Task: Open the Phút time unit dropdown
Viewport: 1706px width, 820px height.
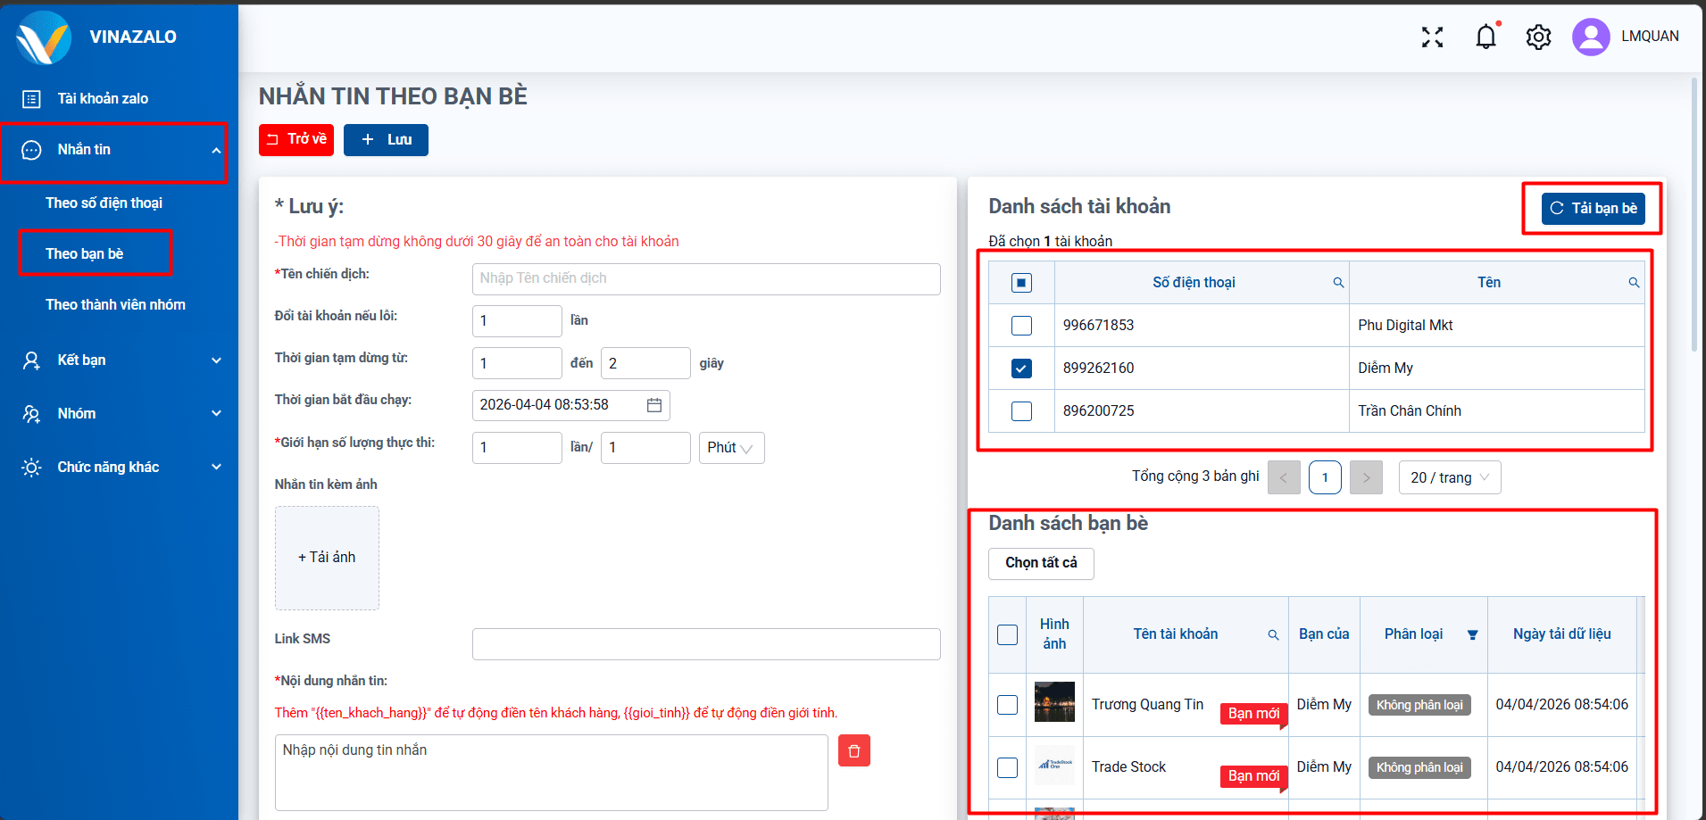Action: coord(730,448)
